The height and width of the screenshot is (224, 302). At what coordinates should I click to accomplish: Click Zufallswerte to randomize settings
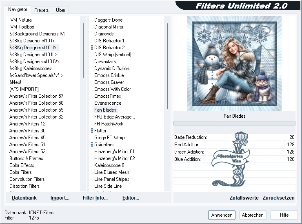pos(244,198)
